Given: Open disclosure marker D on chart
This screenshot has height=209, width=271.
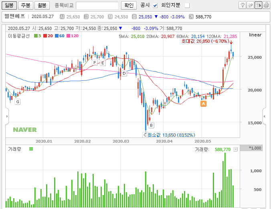Looking at the screenshot, I should click(124, 74).
